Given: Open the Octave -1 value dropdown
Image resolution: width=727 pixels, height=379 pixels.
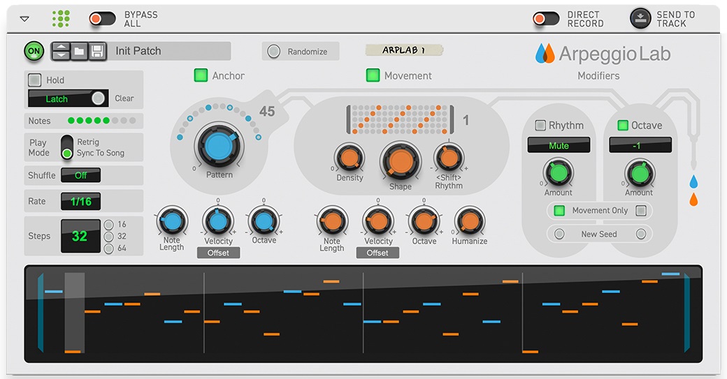Looking at the screenshot, I should [640, 145].
